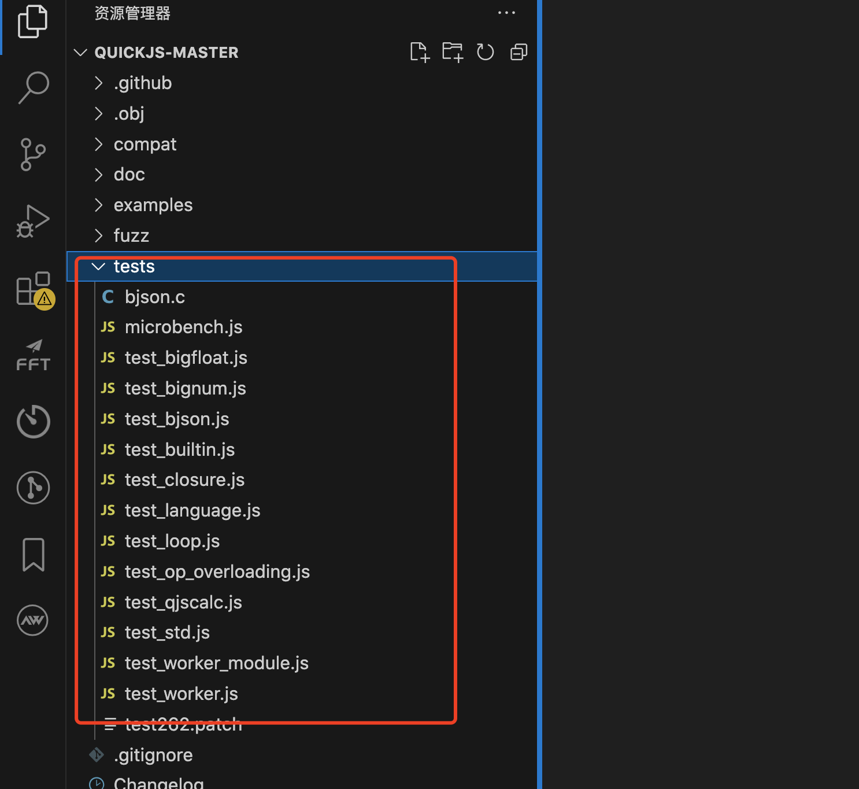This screenshot has height=789, width=859.
Task: Open the Bookmarks activity bar icon
Action: [x=33, y=554]
